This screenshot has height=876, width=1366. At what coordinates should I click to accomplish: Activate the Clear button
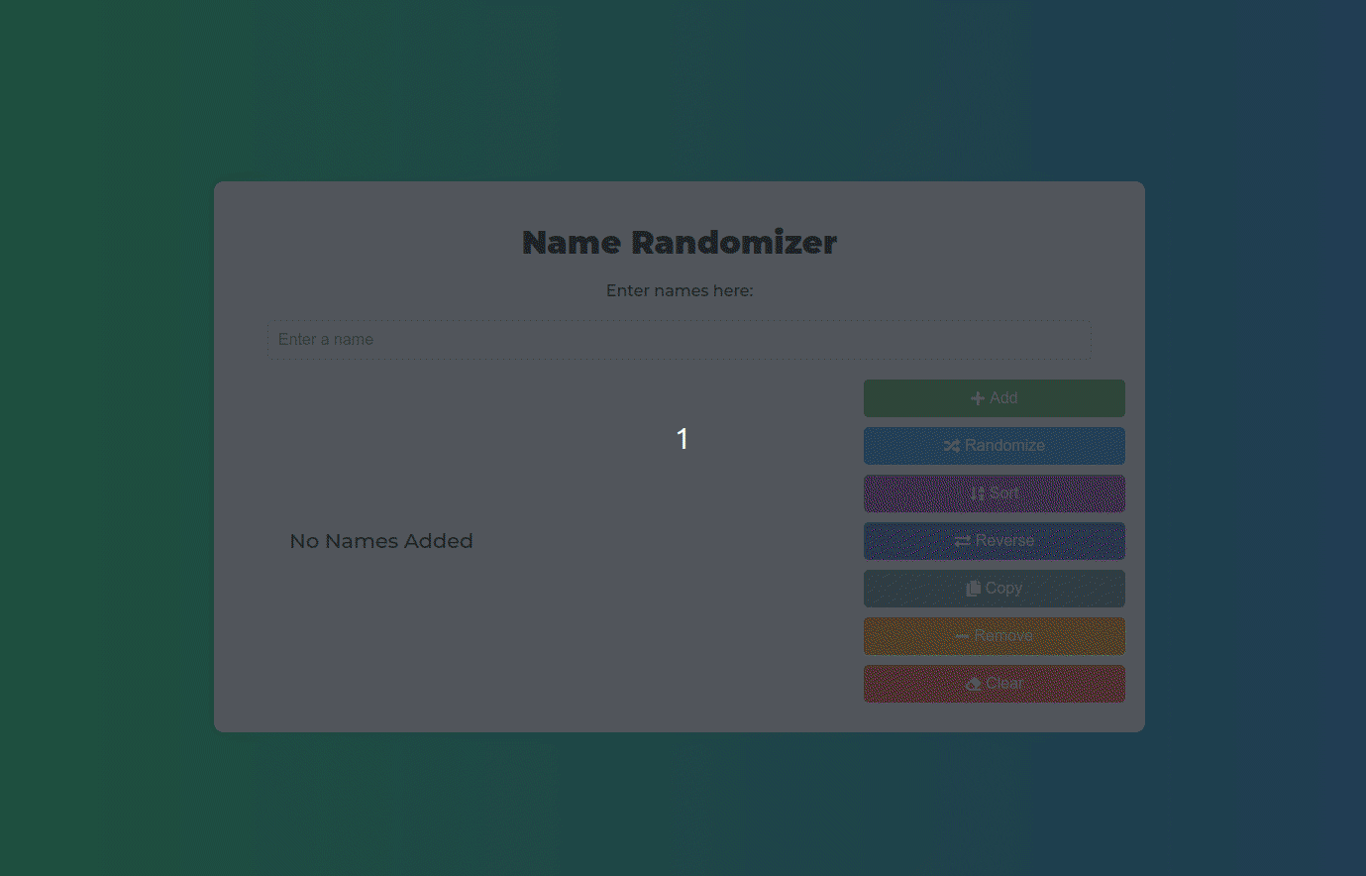994,683
